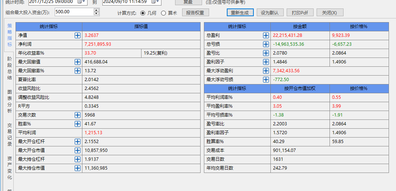Viewport: 396px width, 191px height.
Task: Select the 算术 calculation method radio button
Action: coord(164,13)
